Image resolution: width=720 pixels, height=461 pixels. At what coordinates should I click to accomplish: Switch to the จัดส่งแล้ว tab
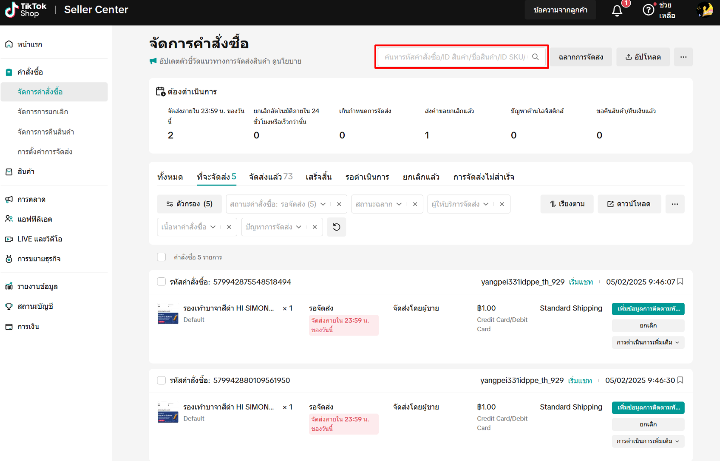[x=270, y=177]
